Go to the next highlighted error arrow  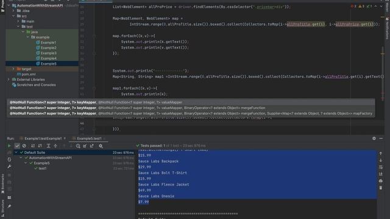(x=381, y=6)
